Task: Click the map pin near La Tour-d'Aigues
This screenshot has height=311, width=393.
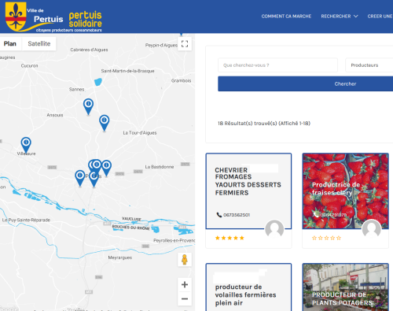Action: (105, 123)
